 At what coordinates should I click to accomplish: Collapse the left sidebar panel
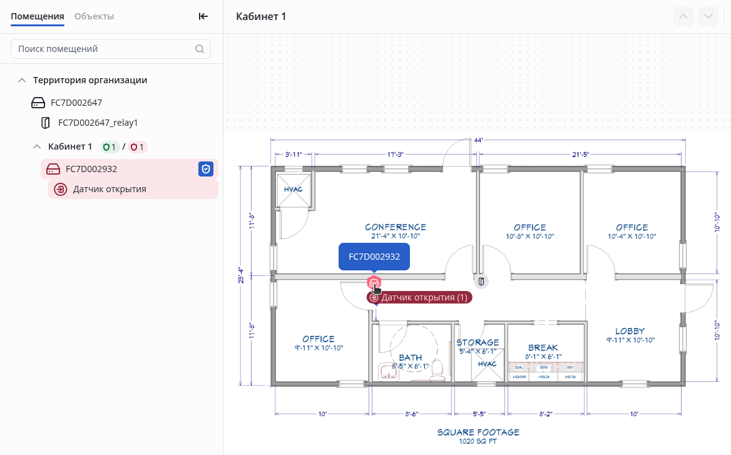pos(203,16)
